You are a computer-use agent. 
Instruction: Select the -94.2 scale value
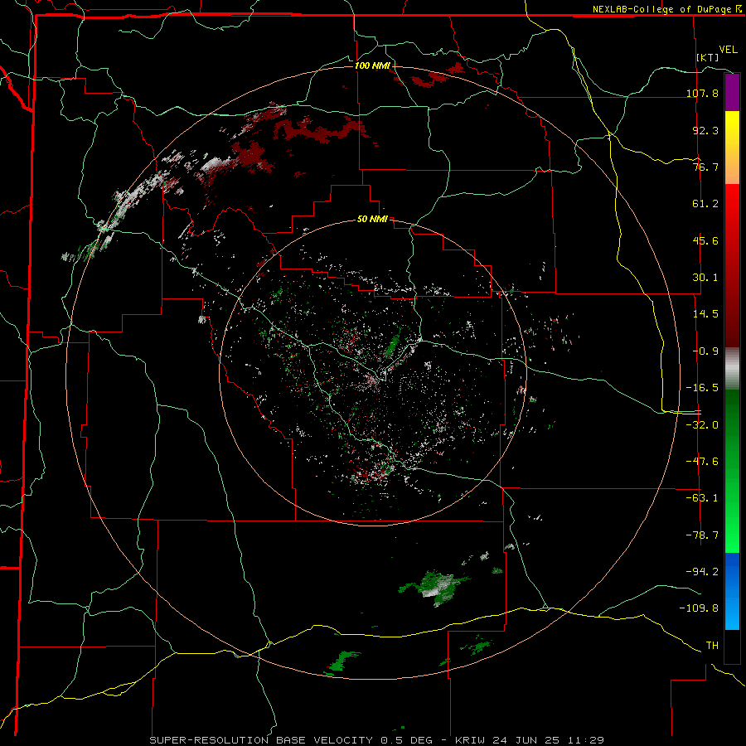[x=702, y=572]
